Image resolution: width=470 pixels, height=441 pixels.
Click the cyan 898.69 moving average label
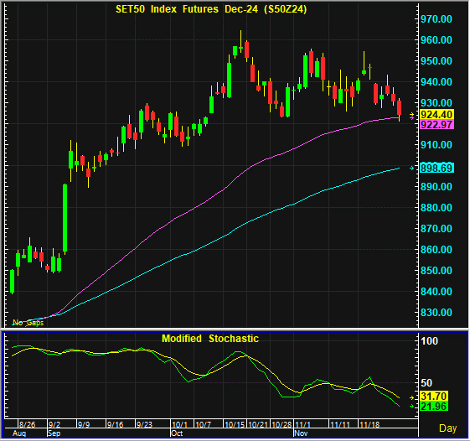(x=436, y=168)
